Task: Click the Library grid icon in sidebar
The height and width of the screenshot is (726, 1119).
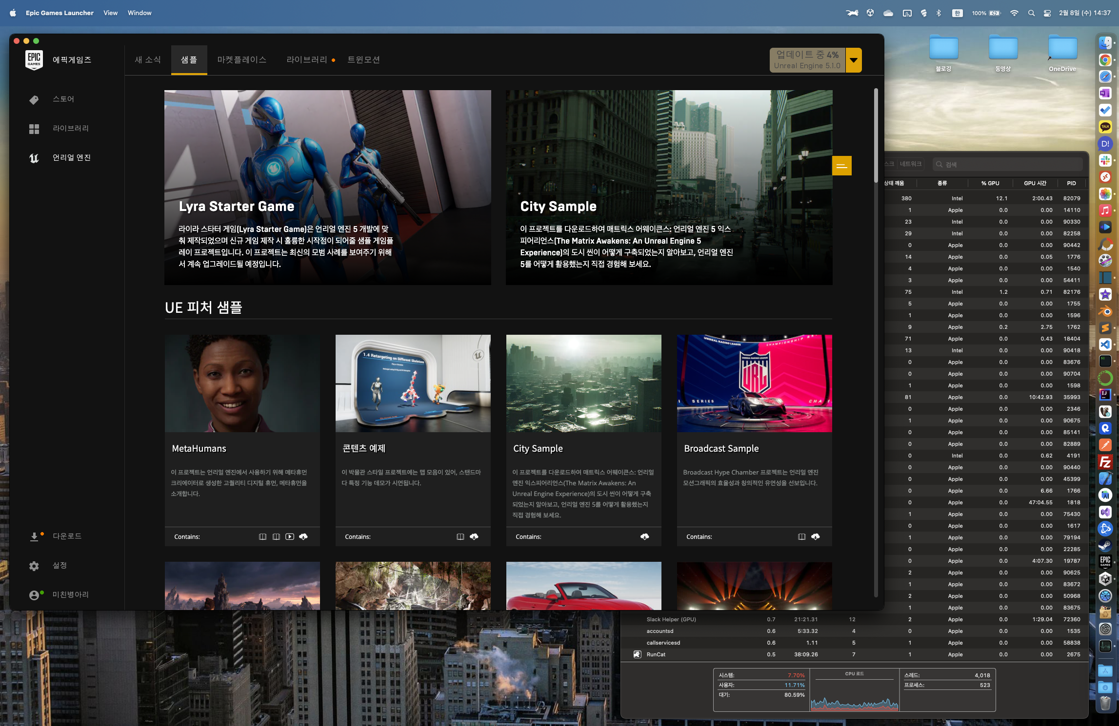Action: coord(34,129)
